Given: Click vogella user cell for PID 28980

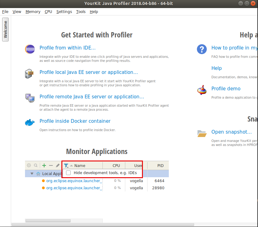Looking at the screenshot, I should click(x=136, y=188).
